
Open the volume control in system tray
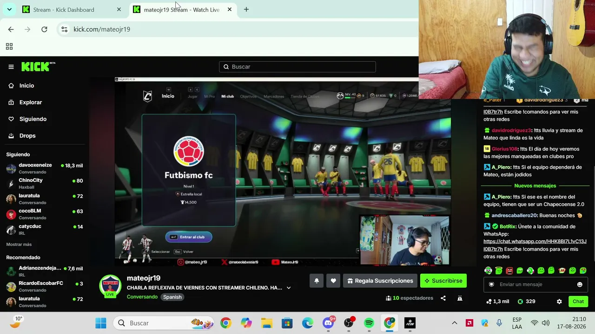point(546,323)
